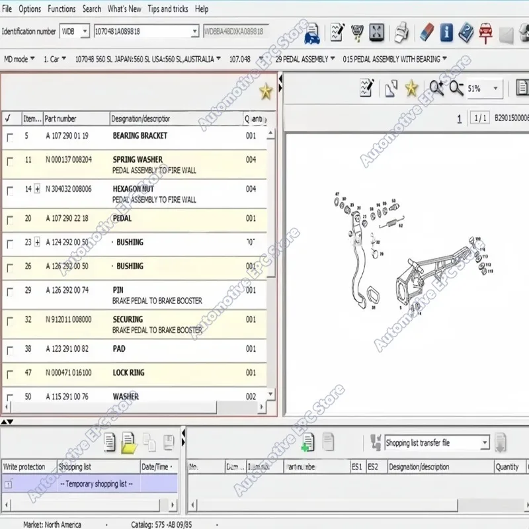This screenshot has height=529, width=529.
Task: Click the grayed WDBBA48DXKA089818 VIN field
Action: tap(236, 31)
